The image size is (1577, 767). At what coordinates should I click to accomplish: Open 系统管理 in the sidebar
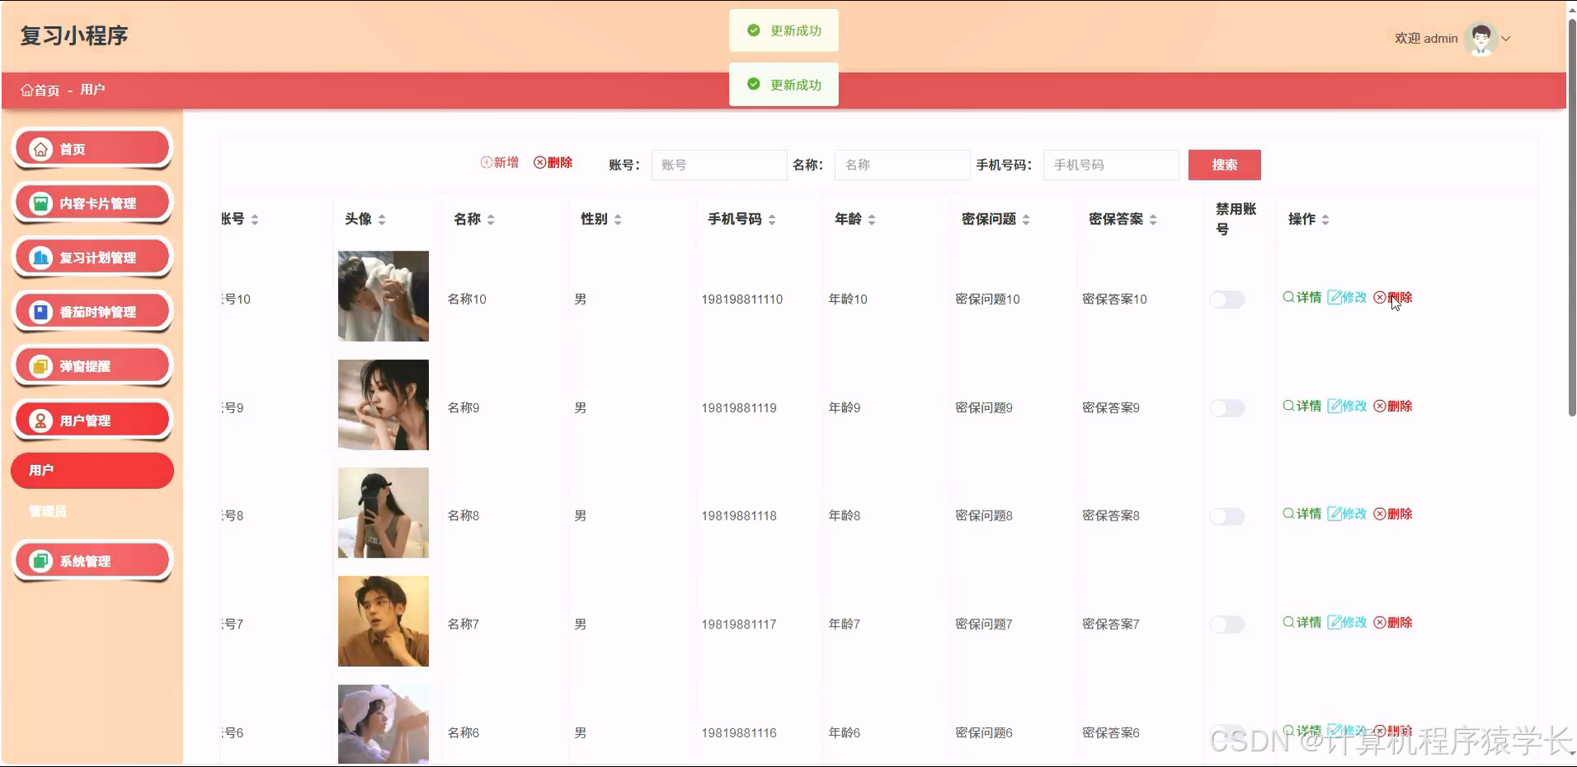point(92,560)
